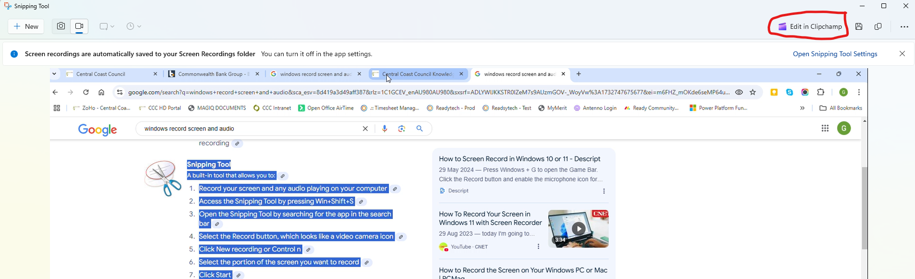
Task: Open Google account avatar G
Action: pos(844,128)
